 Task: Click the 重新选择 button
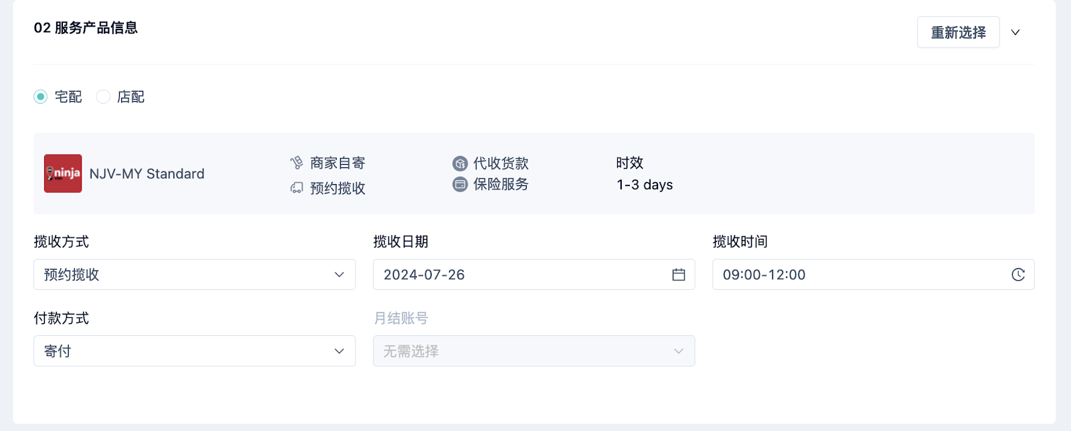(x=959, y=32)
